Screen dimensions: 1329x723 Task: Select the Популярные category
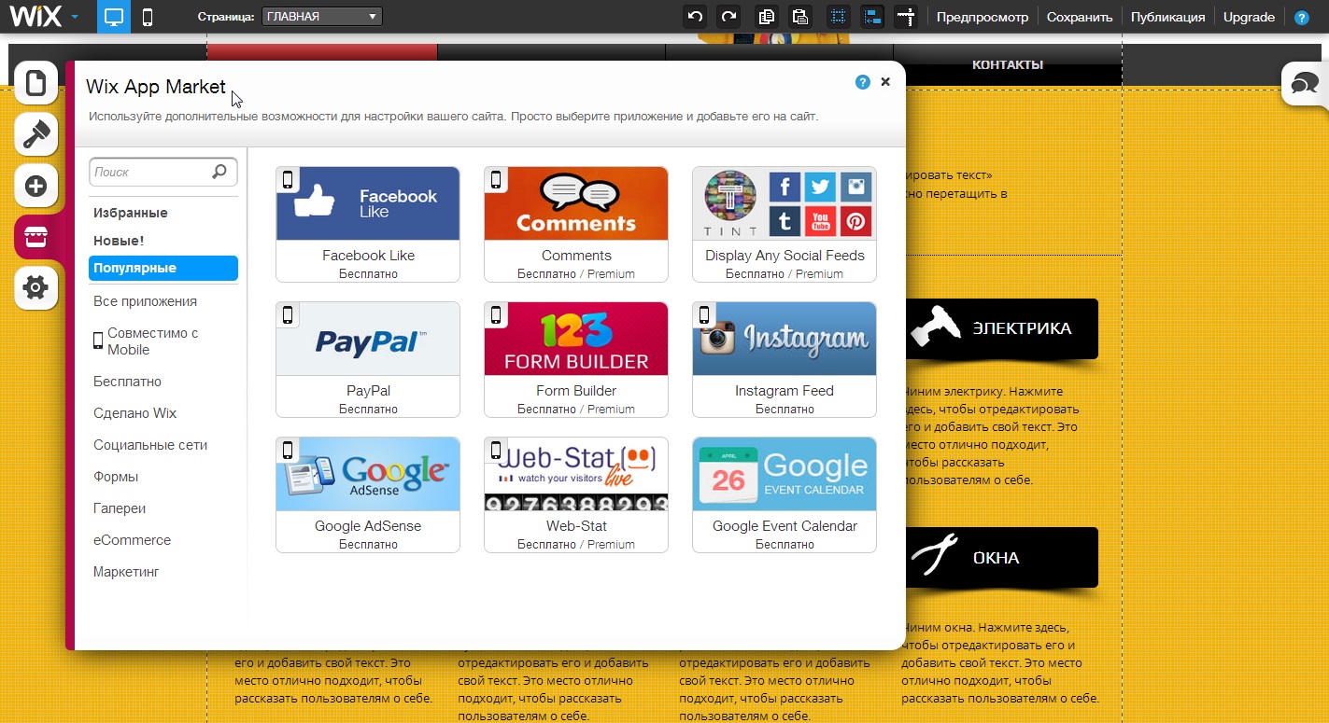163,268
